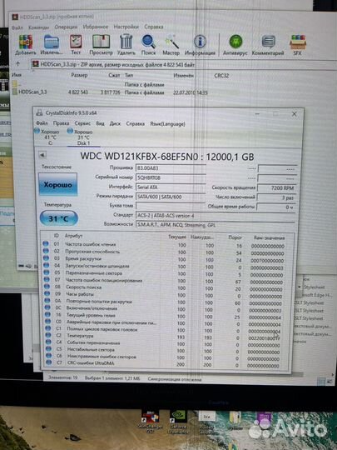The width and height of the screenshot is (337, 450).
Task: Open CrystalDiskInfo Язык(Language) menu
Action: coord(167,124)
